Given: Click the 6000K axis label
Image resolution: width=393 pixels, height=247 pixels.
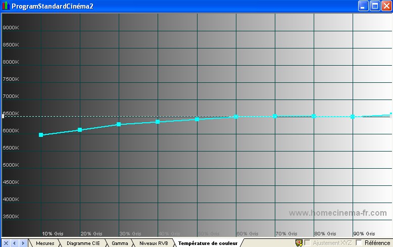Looking at the screenshot, I should pos(11,130).
